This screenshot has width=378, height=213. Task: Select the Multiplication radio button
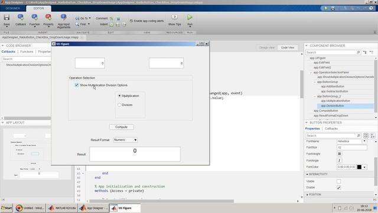click(x=119, y=96)
